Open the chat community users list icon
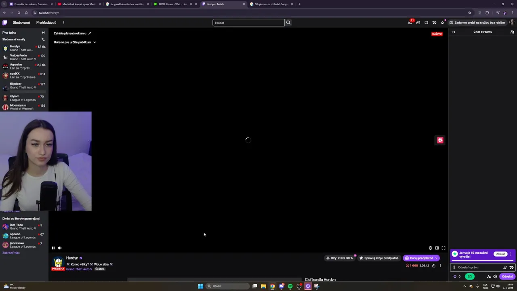 (512, 32)
